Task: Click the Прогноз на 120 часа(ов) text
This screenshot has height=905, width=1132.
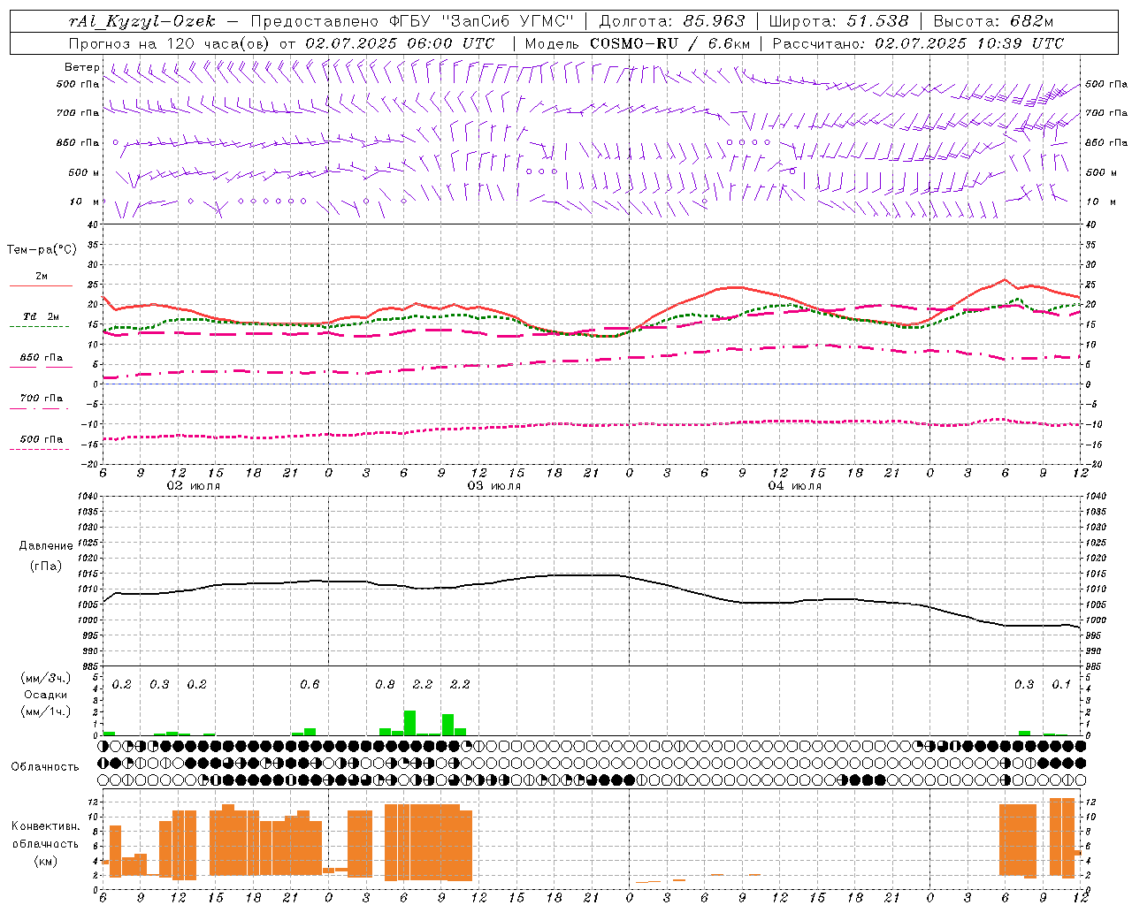Action: 171,43
